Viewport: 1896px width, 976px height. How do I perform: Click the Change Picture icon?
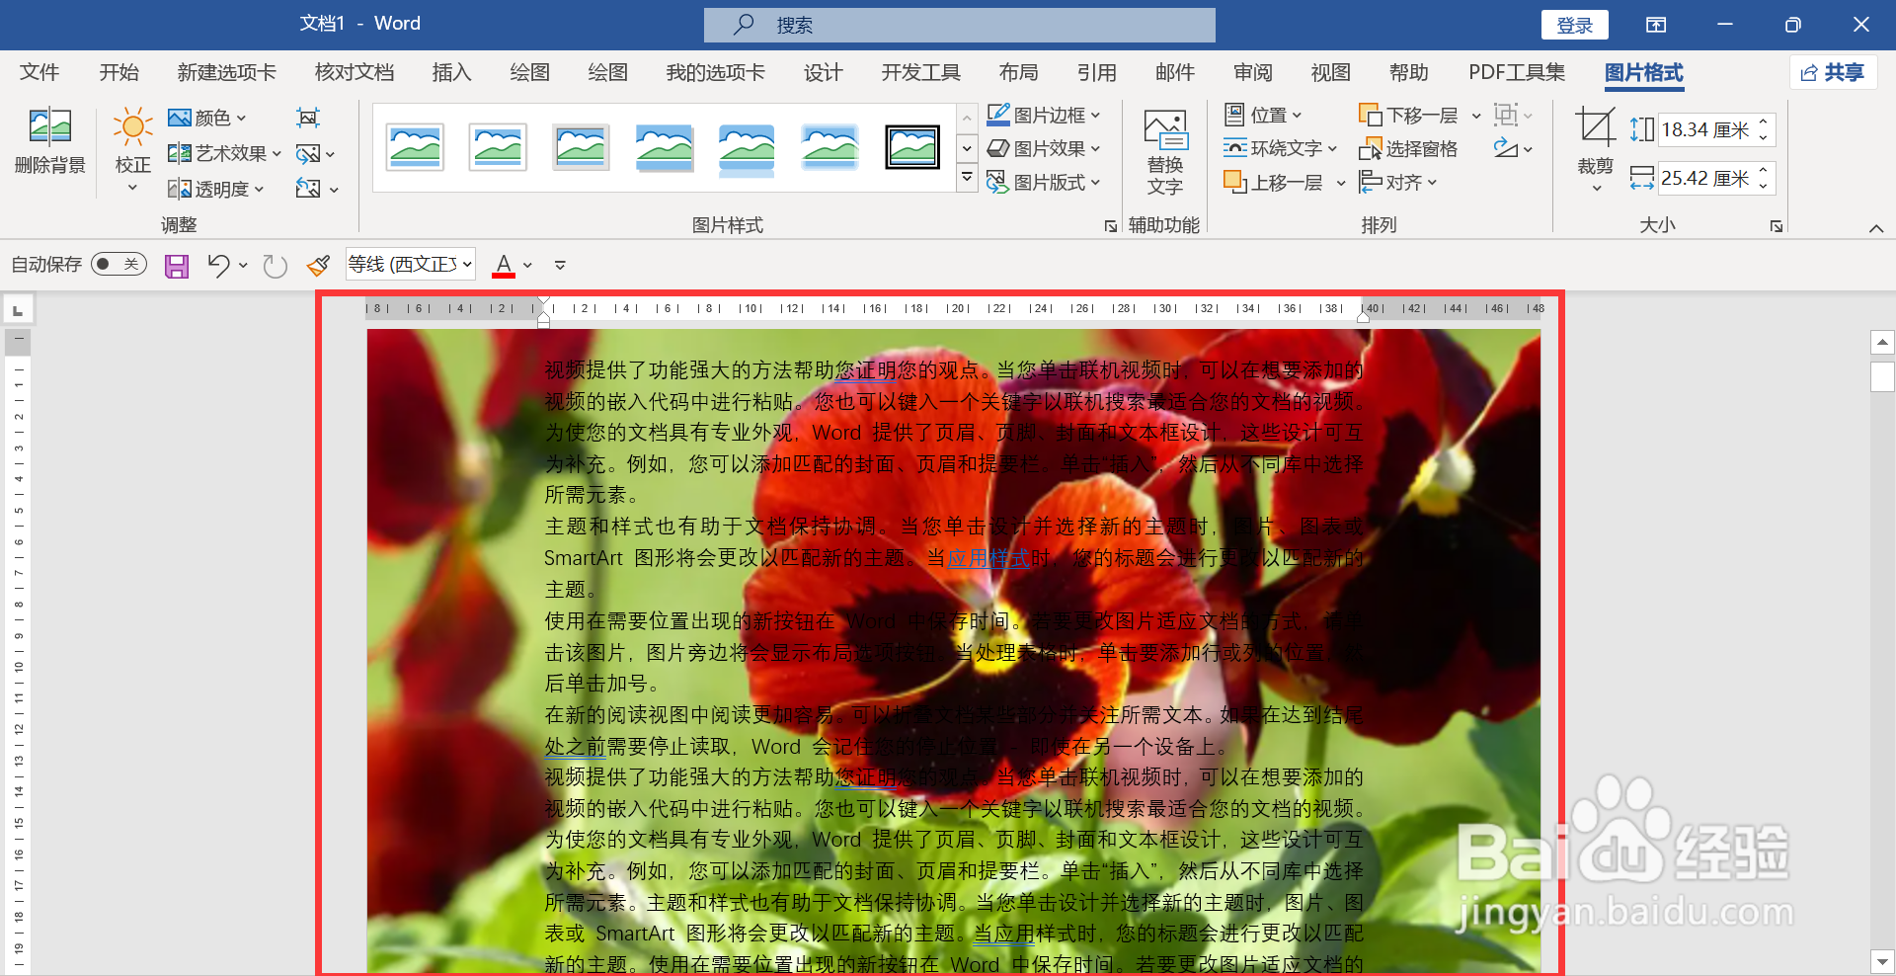click(308, 153)
